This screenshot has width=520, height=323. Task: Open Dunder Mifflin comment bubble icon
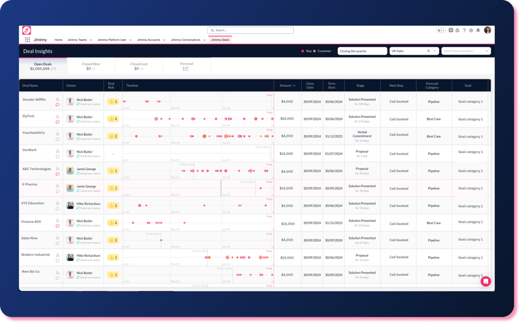click(57, 104)
